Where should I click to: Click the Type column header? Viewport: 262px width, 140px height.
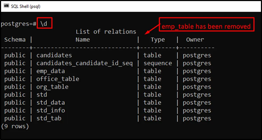pyautogui.click(x=158, y=40)
